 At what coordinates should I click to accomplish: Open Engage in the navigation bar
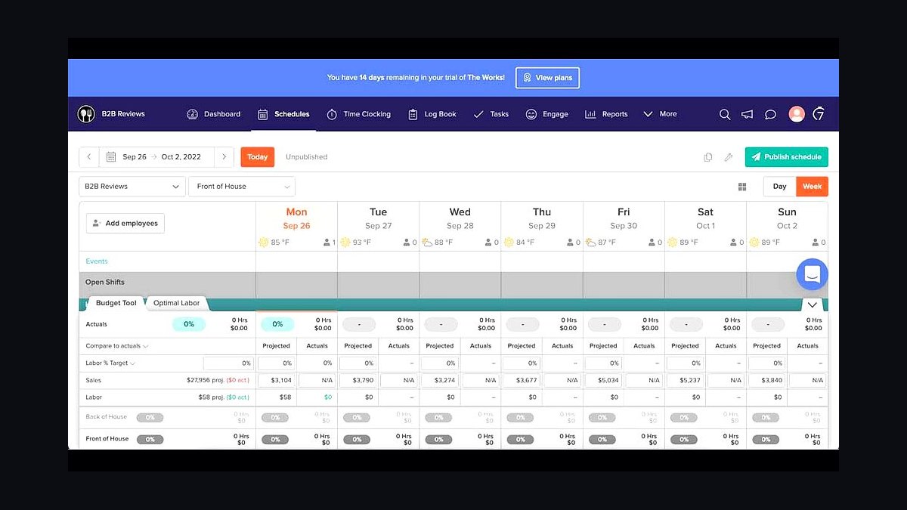pos(546,114)
